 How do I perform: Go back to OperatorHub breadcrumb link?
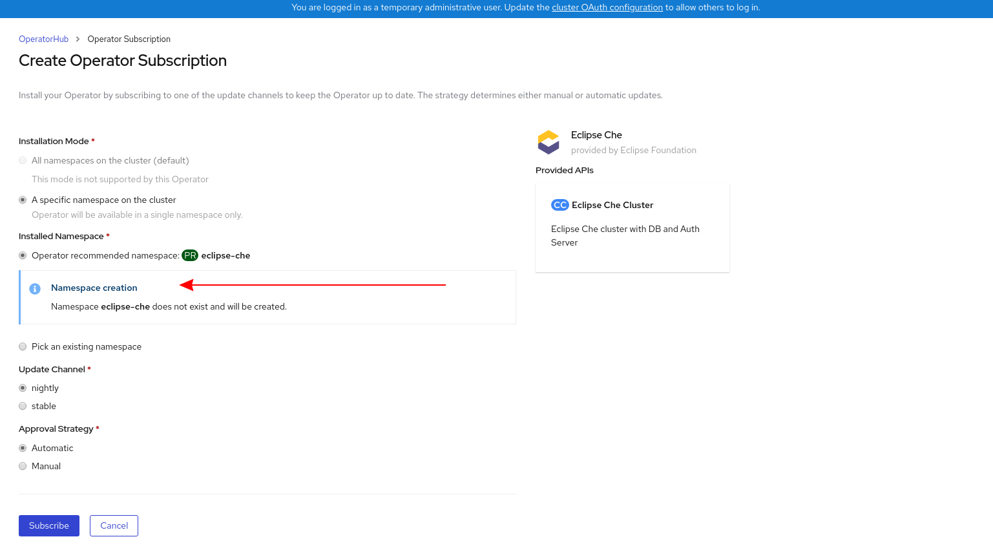pyautogui.click(x=43, y=39)
